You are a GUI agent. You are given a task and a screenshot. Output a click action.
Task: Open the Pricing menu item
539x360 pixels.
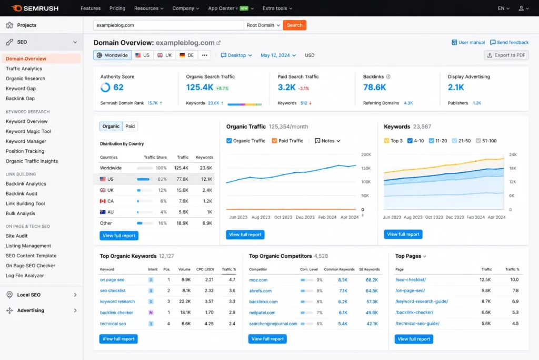pyautogui.click(x=117, y=8)
